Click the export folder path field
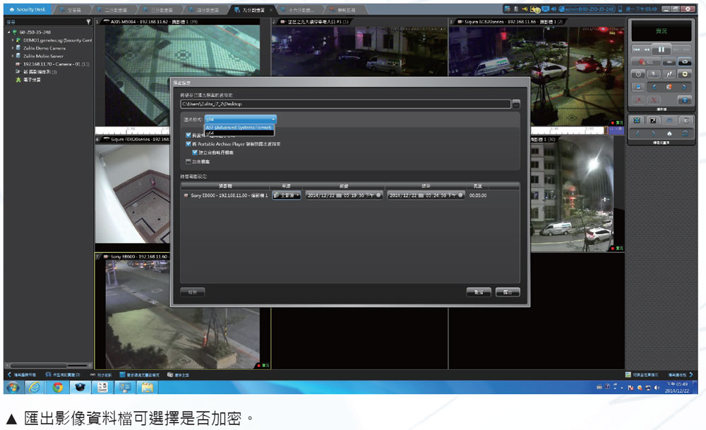Image resolution: width=706 pixels, height=430 pixels. (346, 104)
